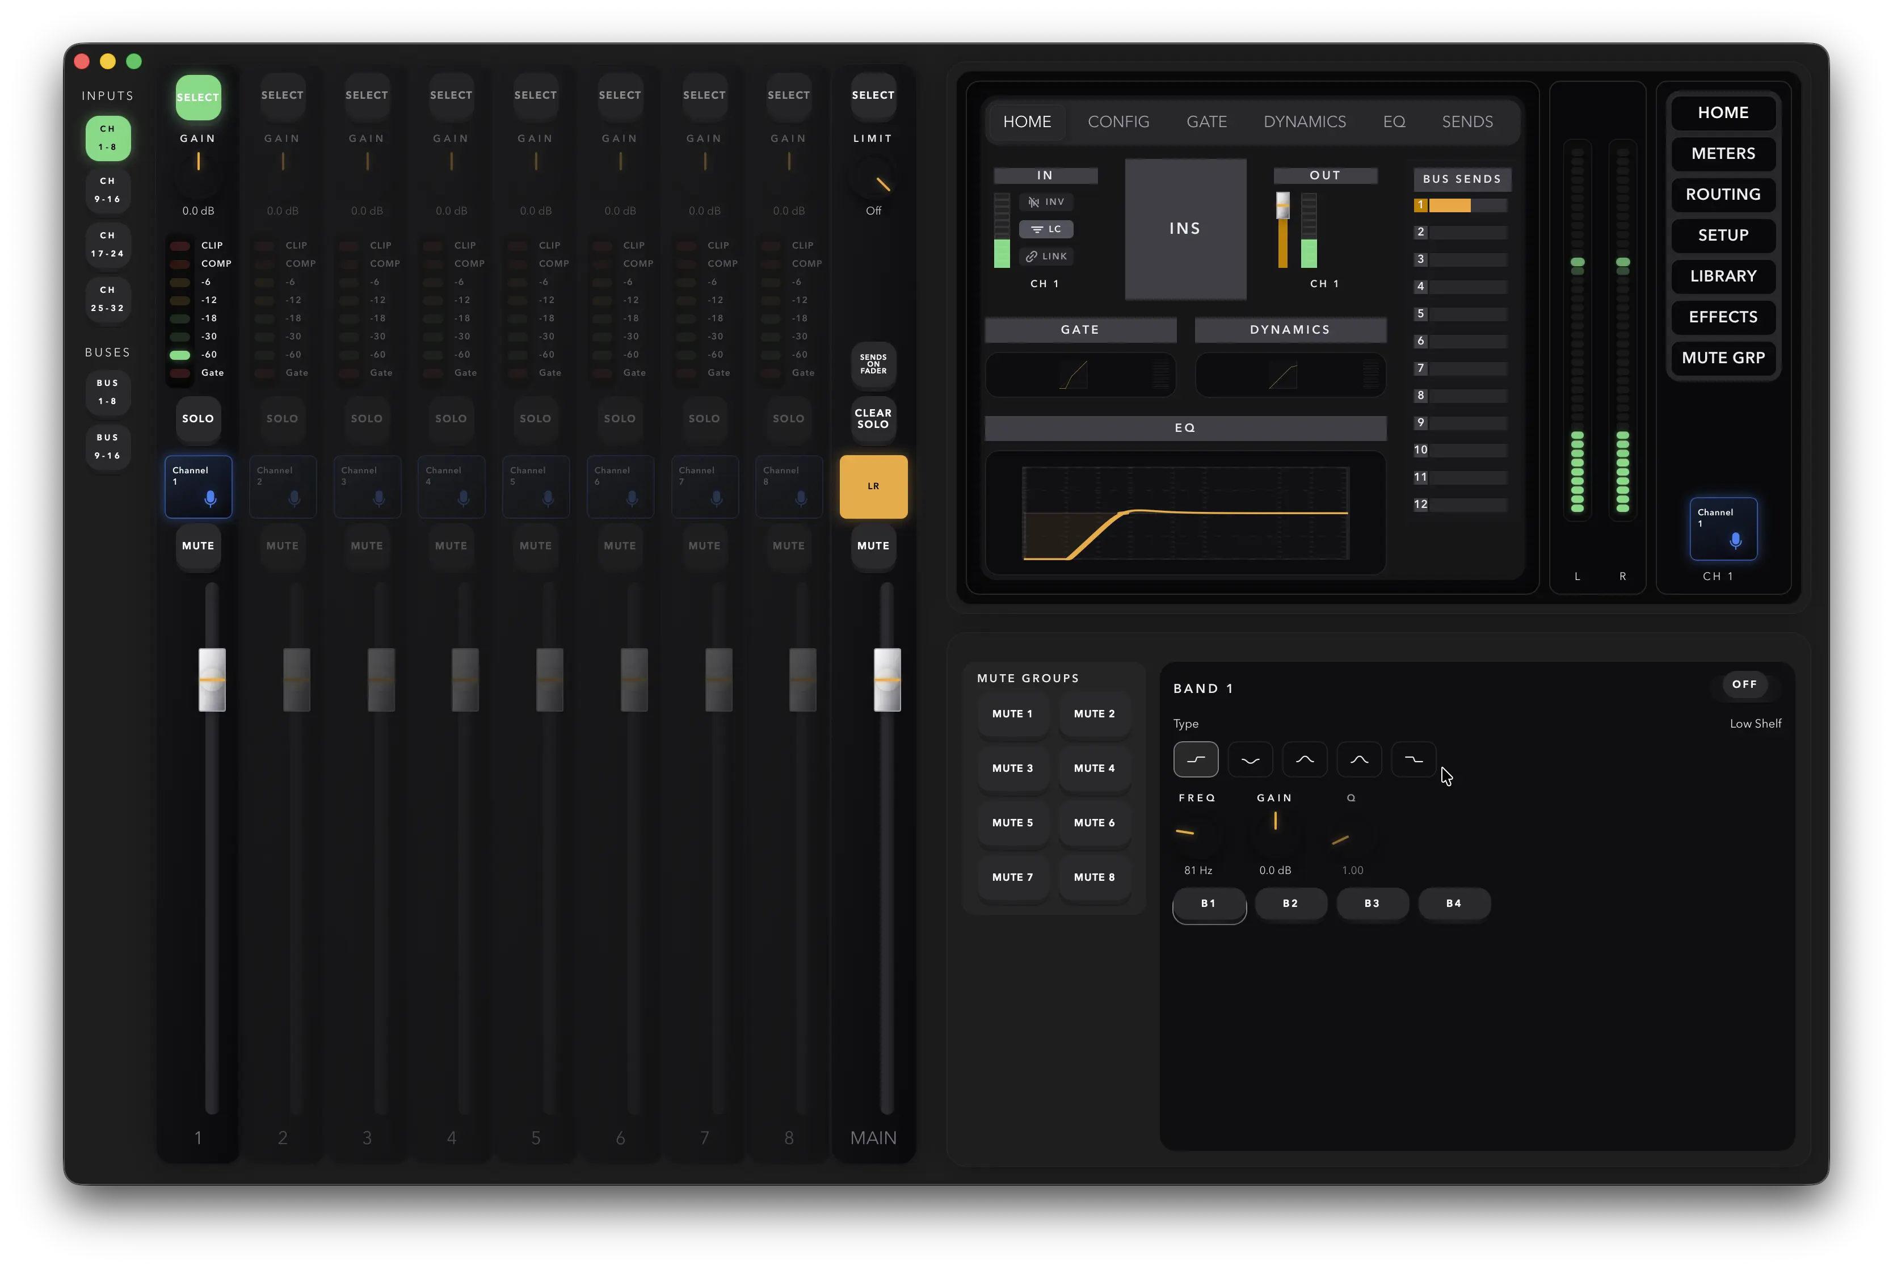The height and width of the screenshot is (1269, 1893).
Task: Open the ROUTING page from right menu
Action: 1722,194
